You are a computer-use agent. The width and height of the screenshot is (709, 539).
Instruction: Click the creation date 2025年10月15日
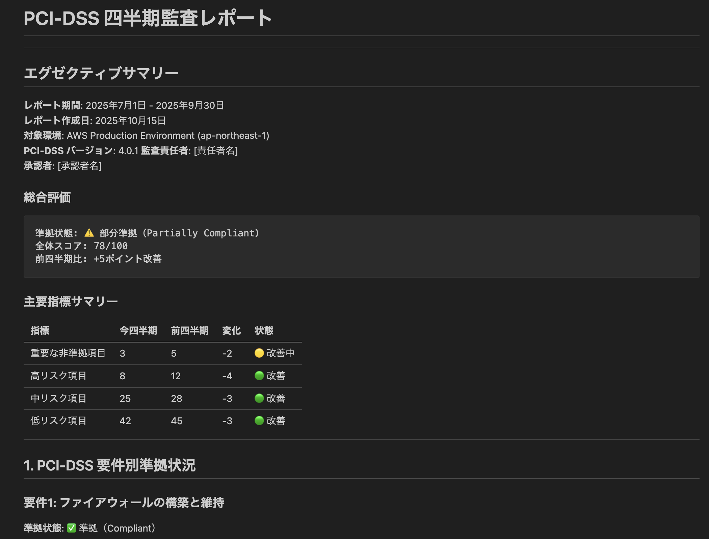[x=130, y=121]
